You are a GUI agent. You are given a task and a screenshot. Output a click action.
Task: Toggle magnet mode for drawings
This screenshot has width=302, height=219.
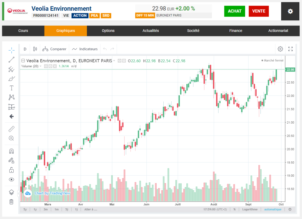[11, 151]
